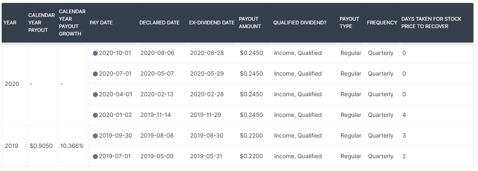Image resolution: width=478 pixels, height=171 pixels.
Task: Click the dot icon beside 2019-07-01 pay date
Action: (95, 157)
